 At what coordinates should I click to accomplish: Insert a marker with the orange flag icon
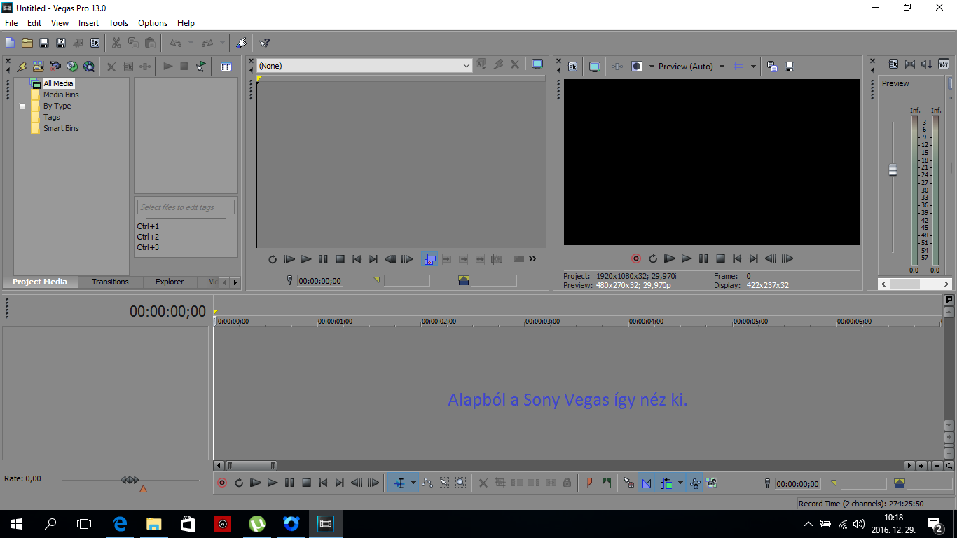[589, 483]
